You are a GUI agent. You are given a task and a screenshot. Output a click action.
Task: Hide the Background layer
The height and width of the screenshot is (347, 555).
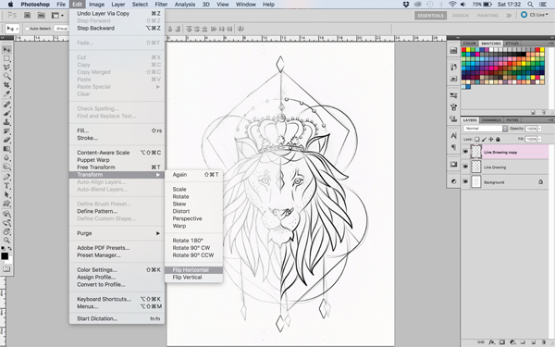click(x=465, y=182)
